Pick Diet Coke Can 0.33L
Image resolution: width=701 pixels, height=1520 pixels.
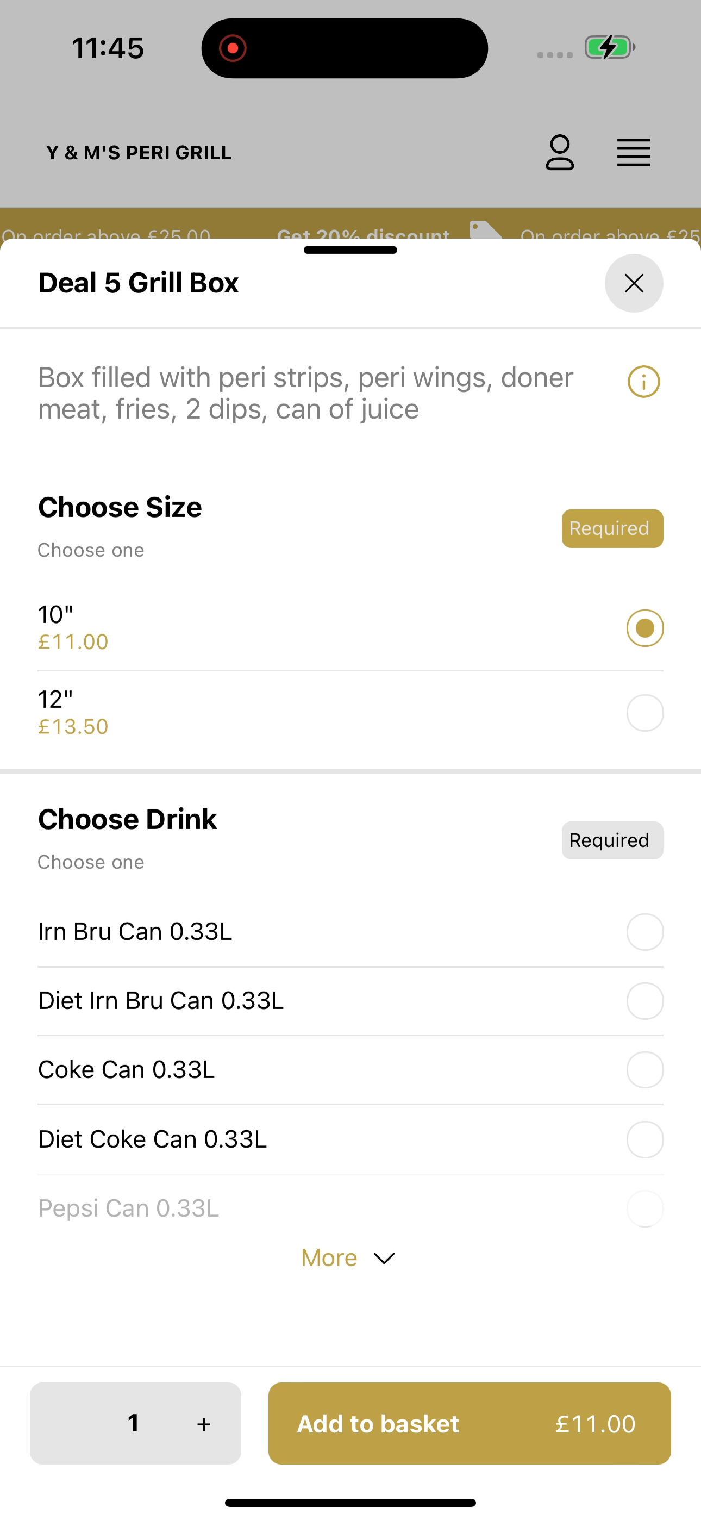coord(351,1139)
